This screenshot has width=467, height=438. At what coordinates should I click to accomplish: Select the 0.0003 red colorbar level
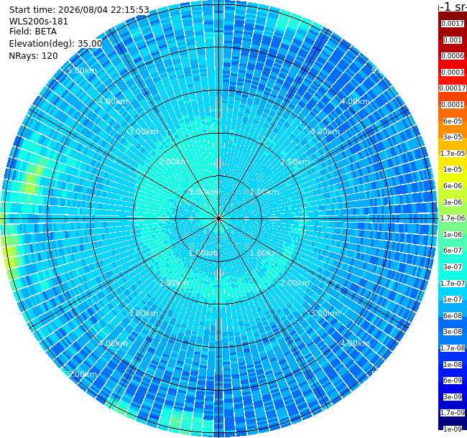coord(453,73)
